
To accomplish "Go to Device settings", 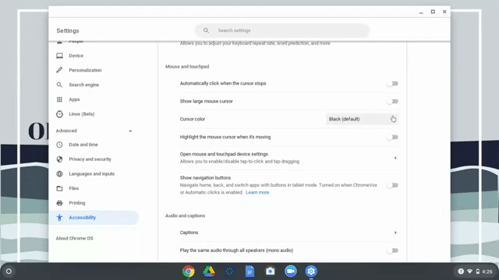I will pyautogui.click(x=76, y=55).
